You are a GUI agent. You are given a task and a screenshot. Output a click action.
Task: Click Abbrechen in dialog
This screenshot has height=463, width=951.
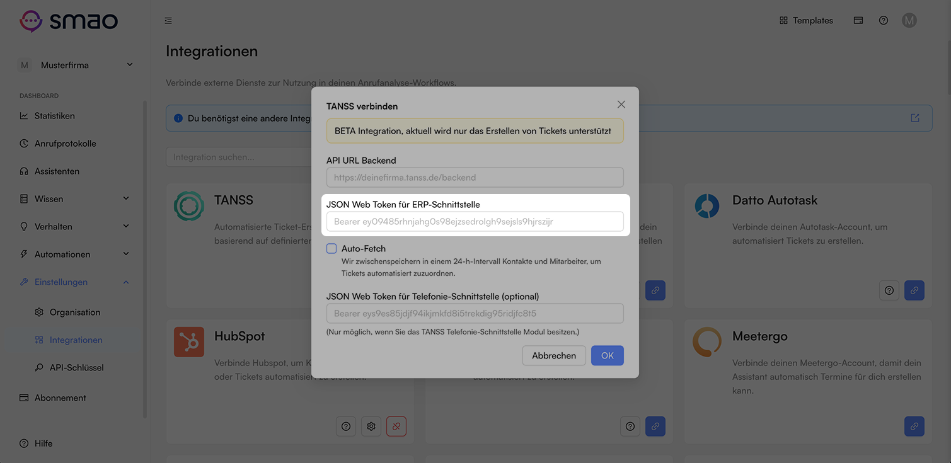554,356
